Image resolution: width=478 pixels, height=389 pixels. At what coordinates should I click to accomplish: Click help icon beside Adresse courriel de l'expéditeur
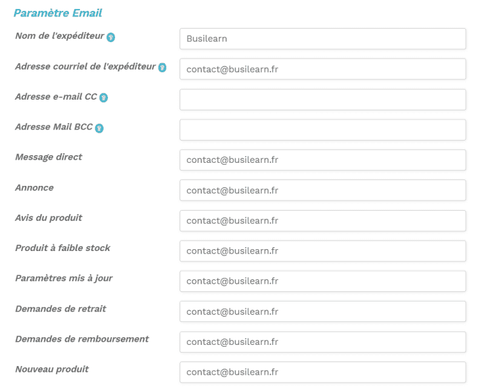click(x=162, y=67)
